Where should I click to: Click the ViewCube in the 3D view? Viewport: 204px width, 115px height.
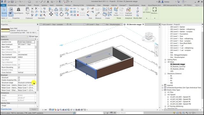149,36
